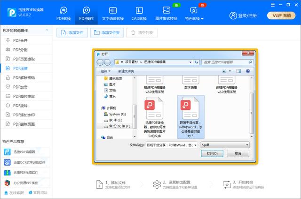
Task: Click the refresh icon beside address bar
Action: click(197, 62)
